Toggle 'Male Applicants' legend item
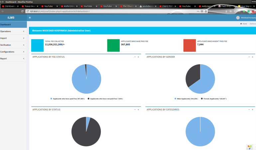256x150 pixels. pyautogui.click(x=186, y=99)
